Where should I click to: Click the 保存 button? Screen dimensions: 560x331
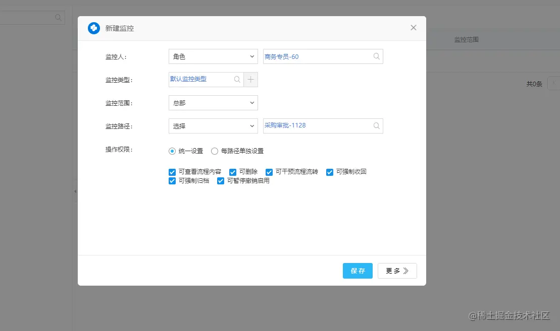tap(358, 271)
